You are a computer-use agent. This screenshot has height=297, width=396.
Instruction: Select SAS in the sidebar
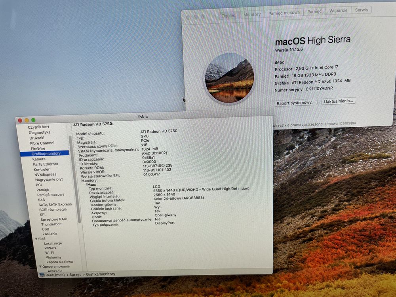coord(42,200)
